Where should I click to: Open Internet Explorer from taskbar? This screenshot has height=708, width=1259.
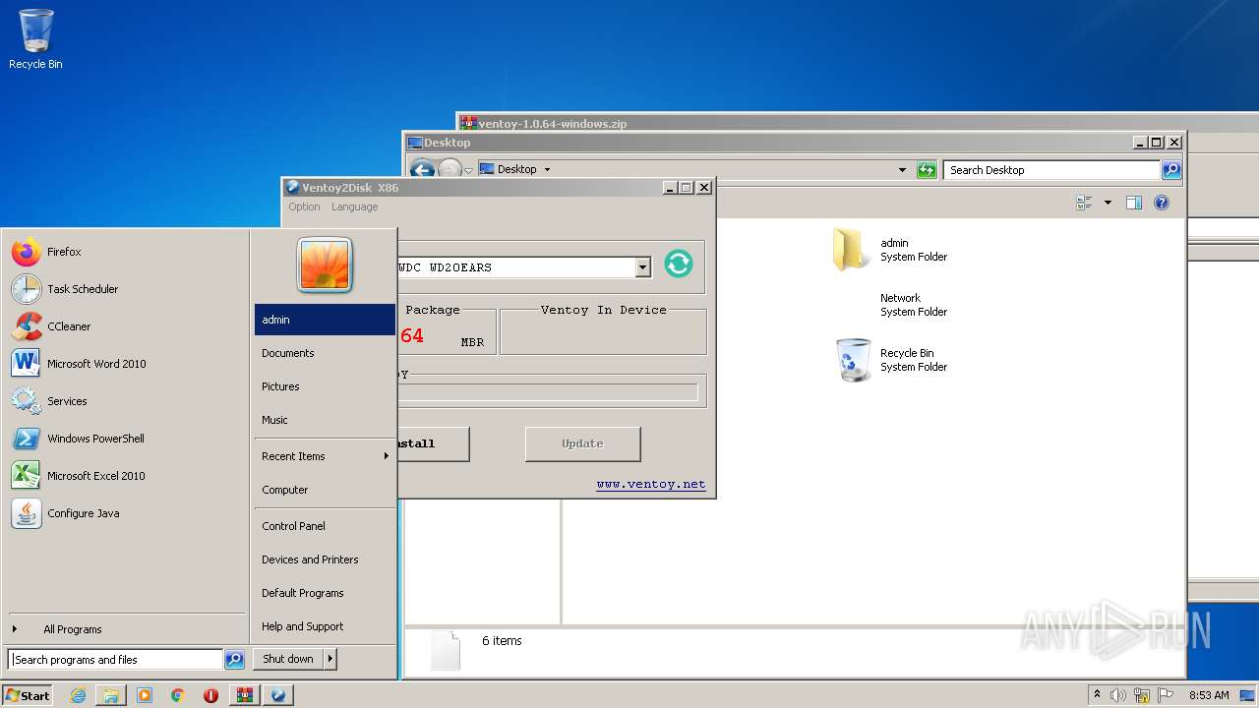coord(78,695)
